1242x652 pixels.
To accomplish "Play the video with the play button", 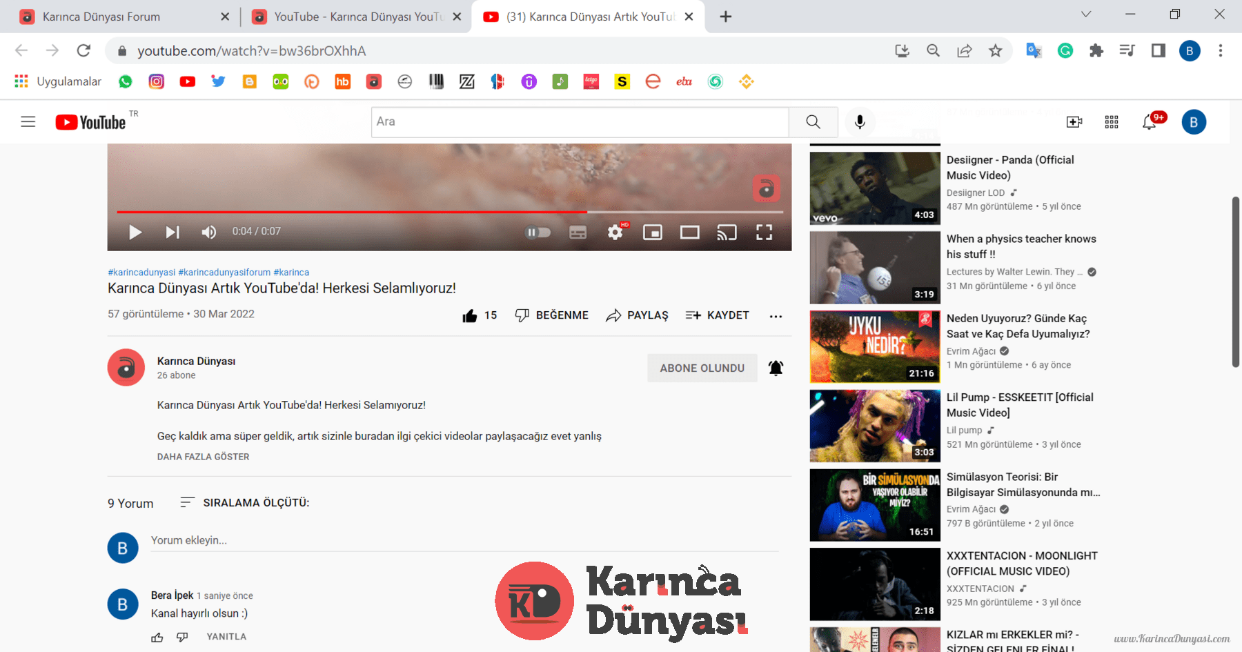I will click(x=135, y=232).
